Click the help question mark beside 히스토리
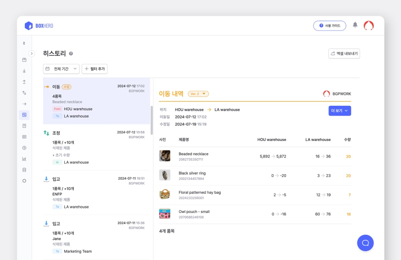Screen dimensions: 401x260 [x=71, y=54]
